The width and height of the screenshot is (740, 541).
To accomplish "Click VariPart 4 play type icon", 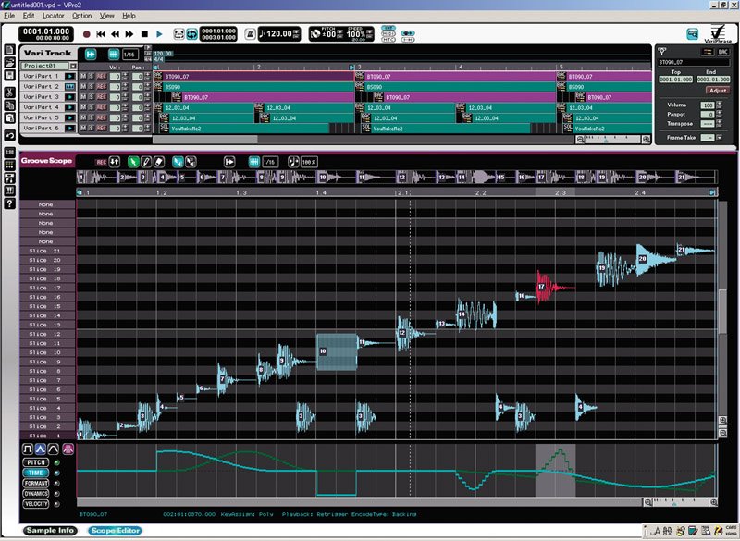I will 70,107.
